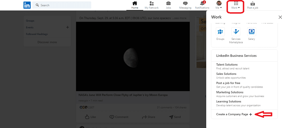Send the NASA post
The image size is (282, 128).
(x=175, y=117)
